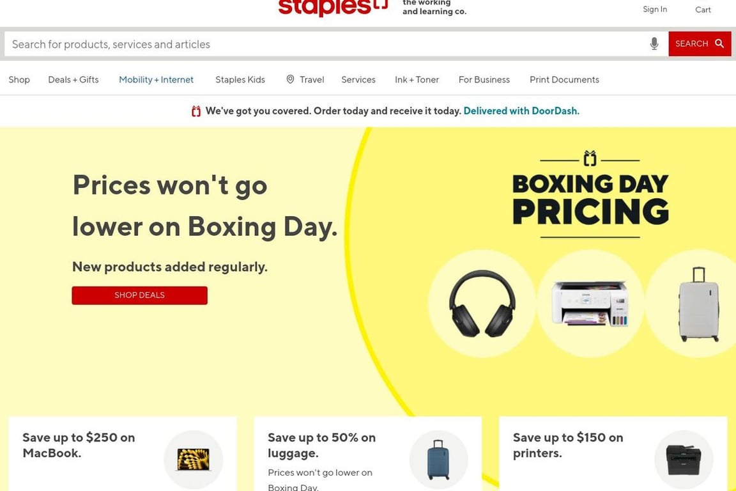736x491 pixels.
Task: Expand the Shop menu
Action: click(x=19, y=79)
